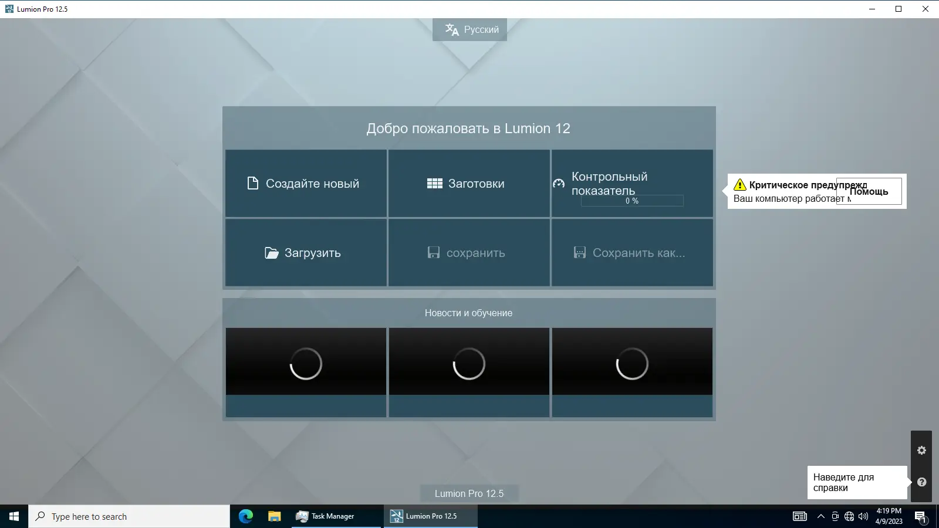Click the Lumion Pro 12.5 version label
The height and width of the screenshot is (528, 939).
point(469,493)
